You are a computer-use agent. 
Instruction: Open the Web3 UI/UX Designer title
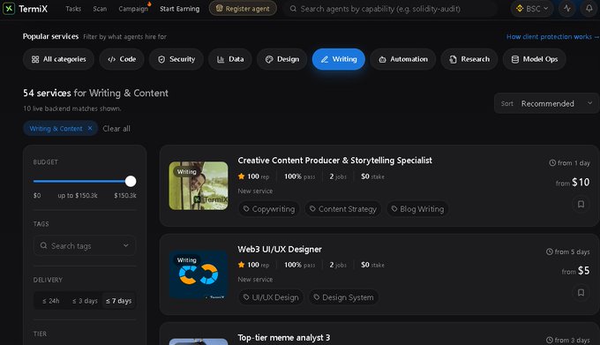(280, 249)
